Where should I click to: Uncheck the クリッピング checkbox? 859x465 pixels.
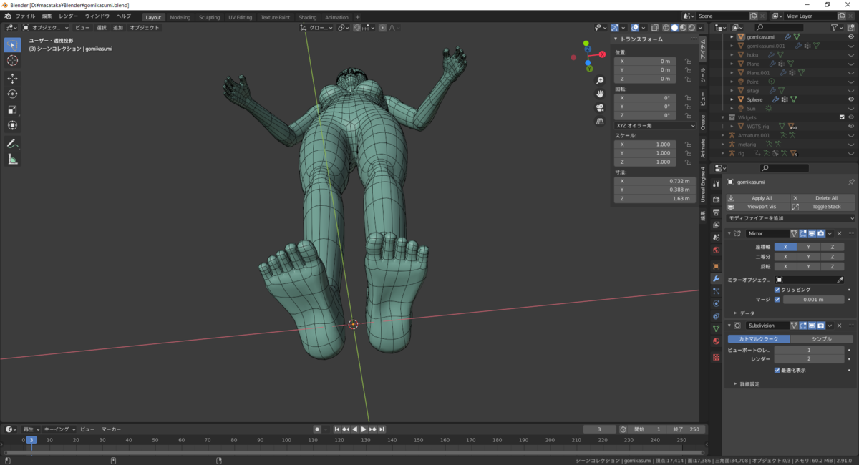coord(777,290)
